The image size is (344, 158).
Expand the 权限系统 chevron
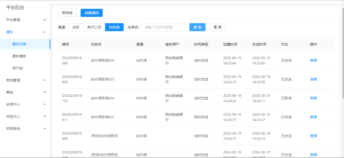(x=45, y=129)
